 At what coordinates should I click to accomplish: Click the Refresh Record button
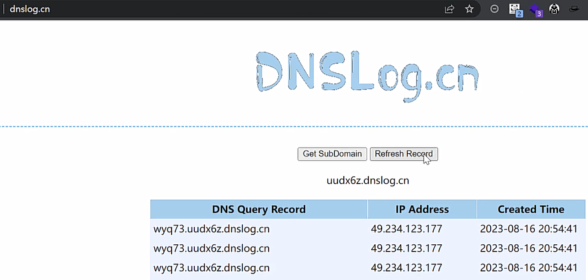404,154
